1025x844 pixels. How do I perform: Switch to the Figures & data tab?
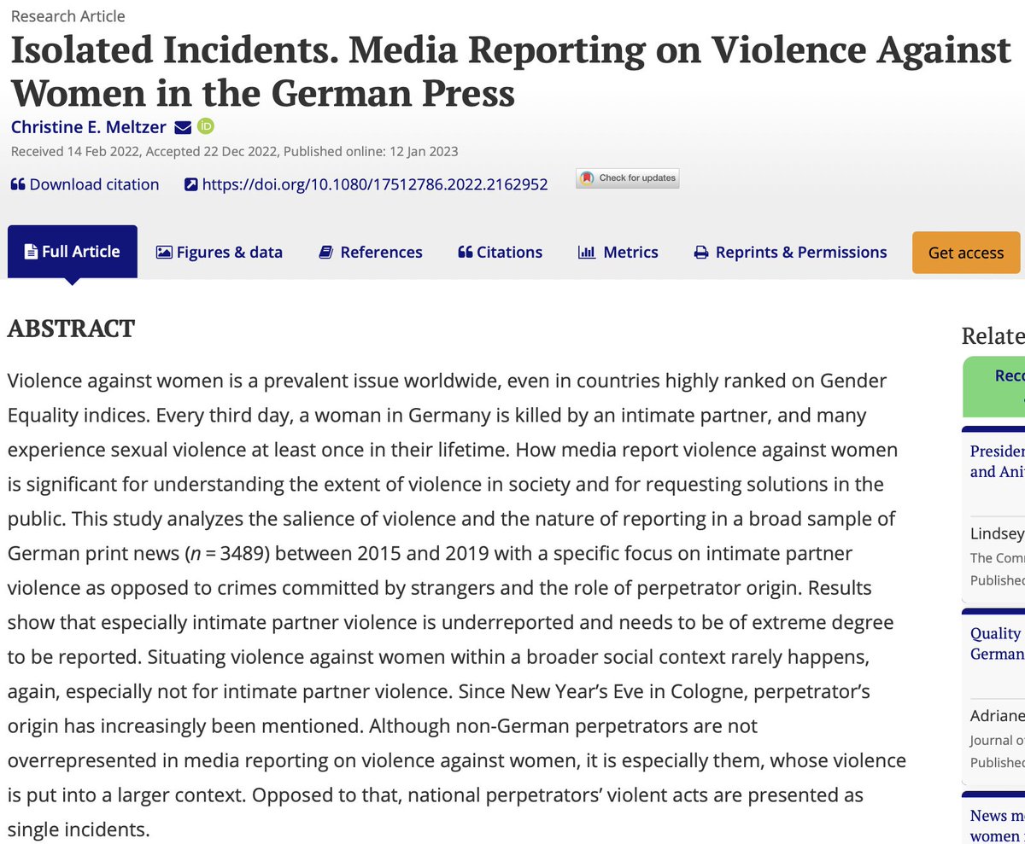click(x=220, y=252)
